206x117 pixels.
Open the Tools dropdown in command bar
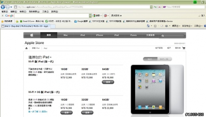[198, 26]
